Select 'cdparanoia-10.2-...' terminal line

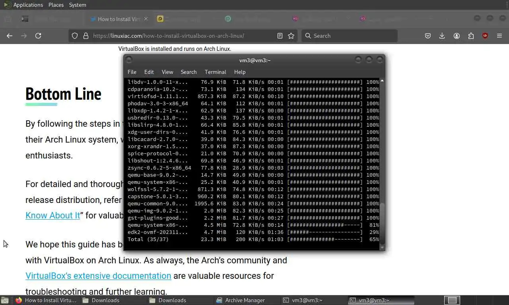point(253,89)
